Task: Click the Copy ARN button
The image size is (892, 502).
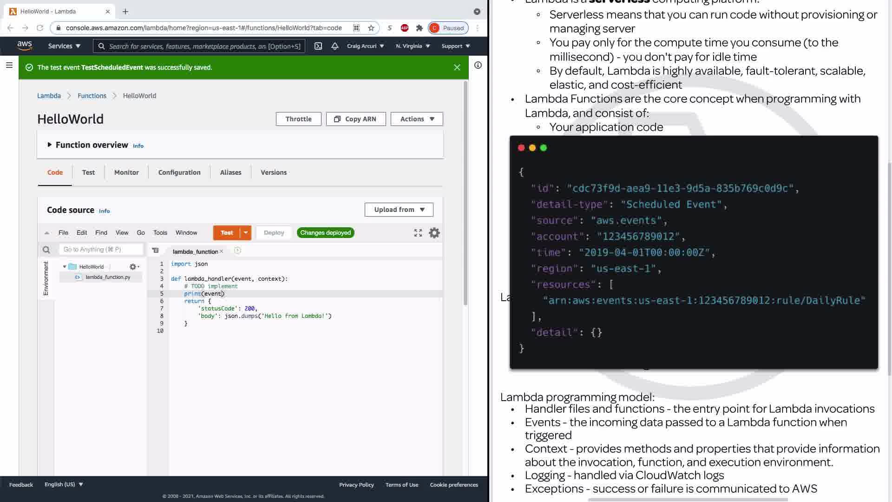Action: (356, 119)
